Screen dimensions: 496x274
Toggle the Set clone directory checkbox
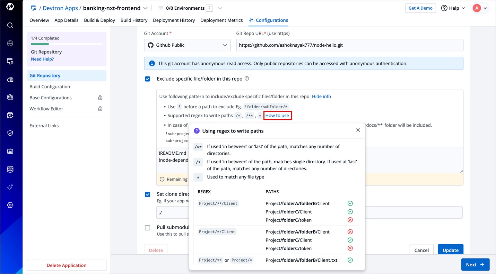(x=148, y=194)
